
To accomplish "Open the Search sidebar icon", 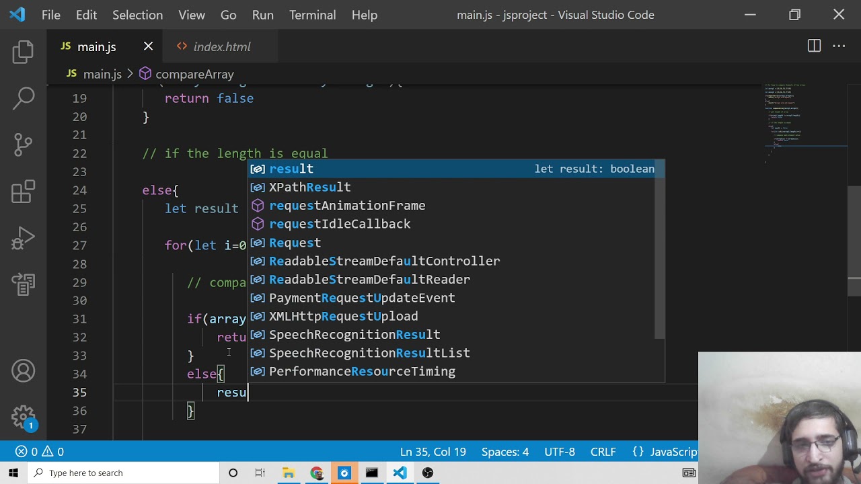I will coord(23,98).
